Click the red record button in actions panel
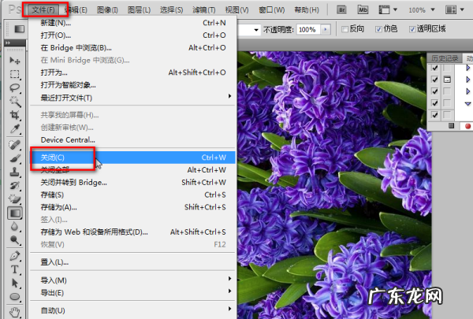 tap(467, 126)
